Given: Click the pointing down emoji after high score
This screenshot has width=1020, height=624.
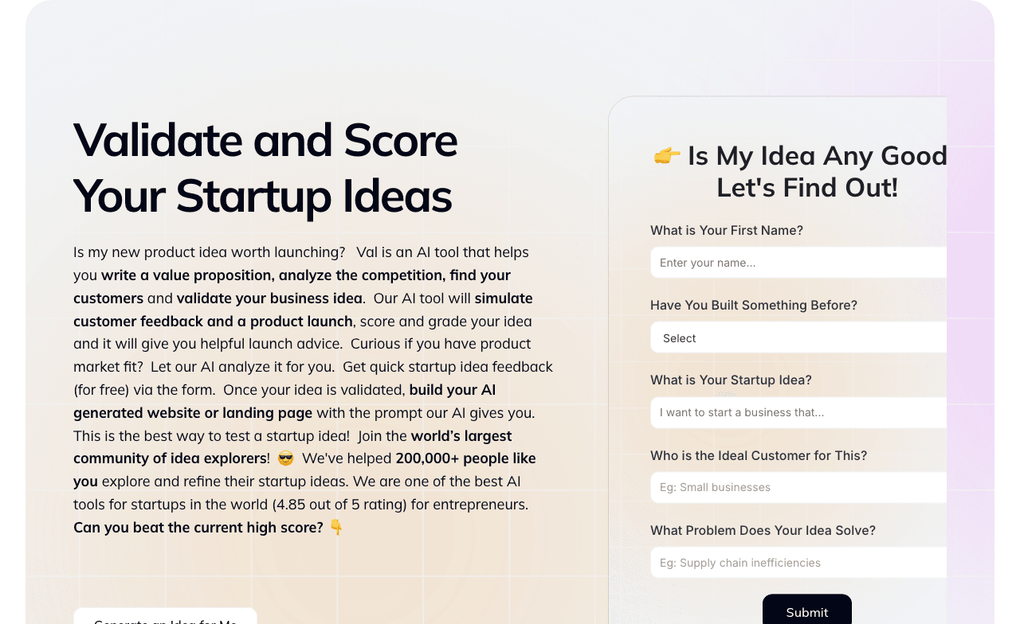Looking at the screenshot, I should click(336, 527).
